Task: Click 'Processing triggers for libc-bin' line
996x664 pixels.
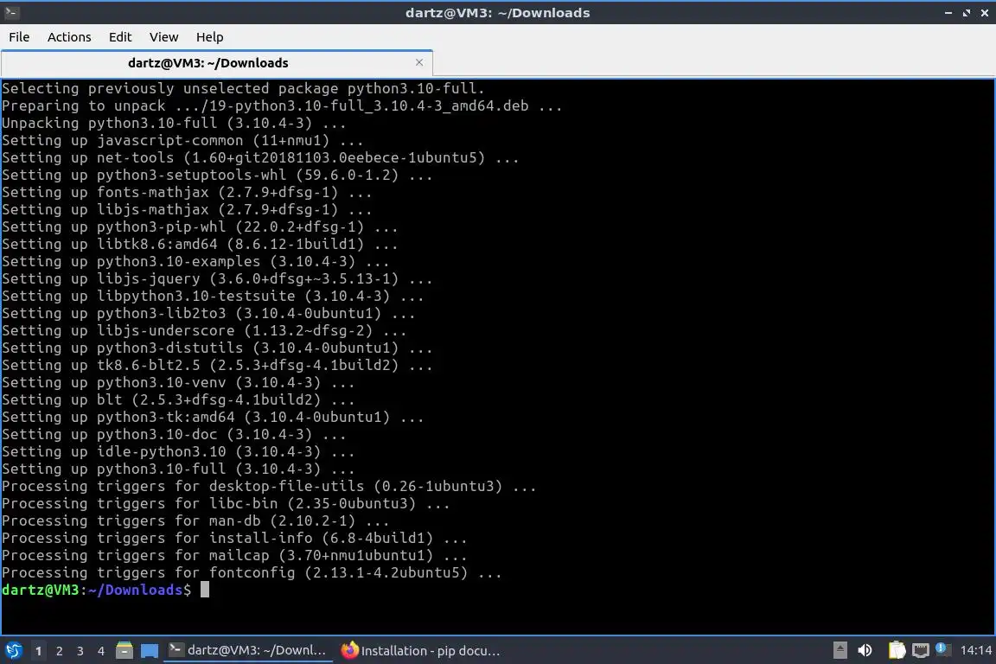Action: click(x=226, y=503)
